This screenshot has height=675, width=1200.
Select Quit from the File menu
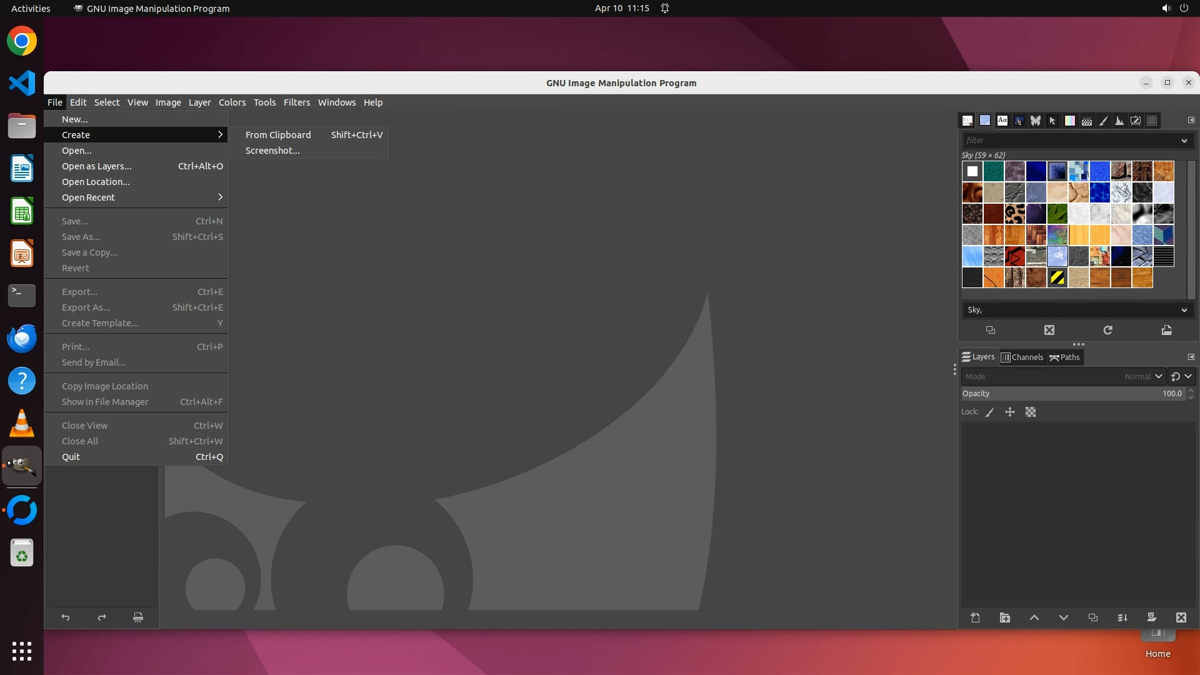[x=71, y=457]
